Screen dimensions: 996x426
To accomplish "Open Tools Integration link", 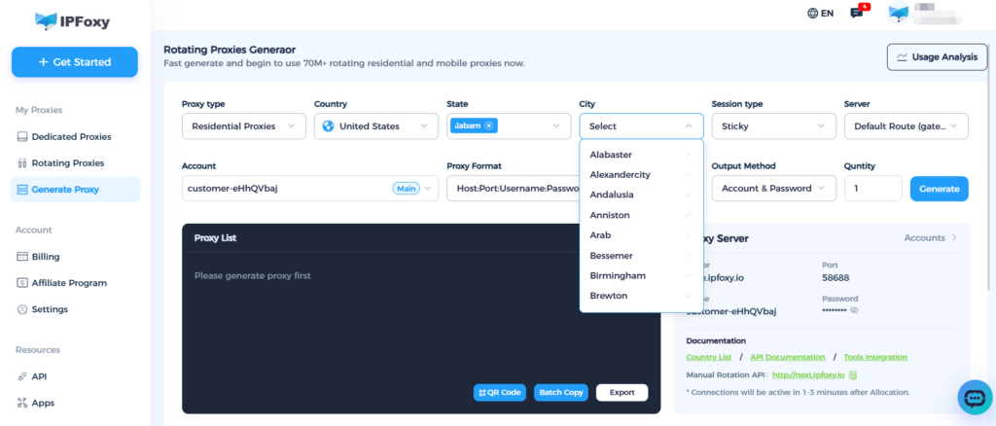I will pyautogui.click(x=875, y=358).
